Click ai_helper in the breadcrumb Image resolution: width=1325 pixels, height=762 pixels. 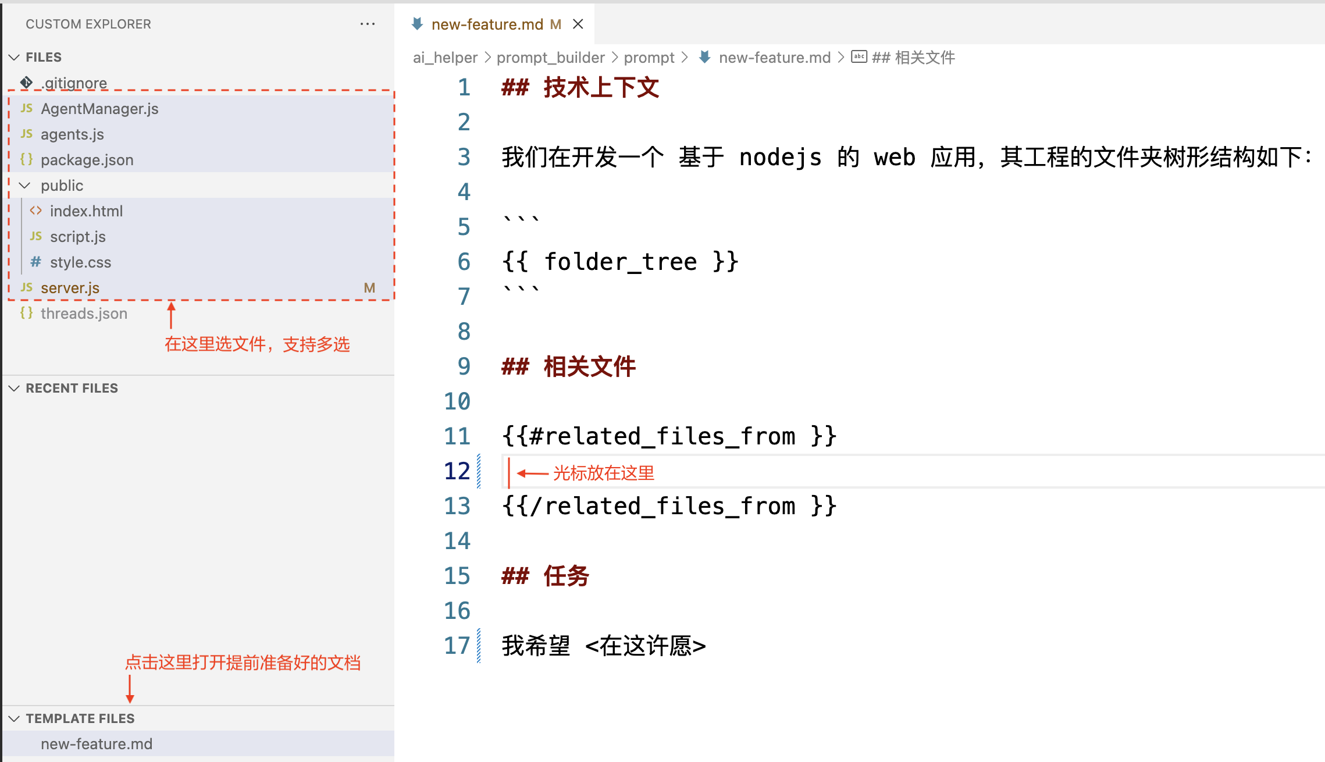click(445, 58)
